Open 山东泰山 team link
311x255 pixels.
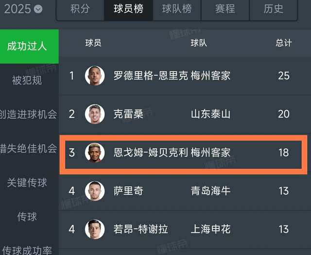click(x=210, y=114)
